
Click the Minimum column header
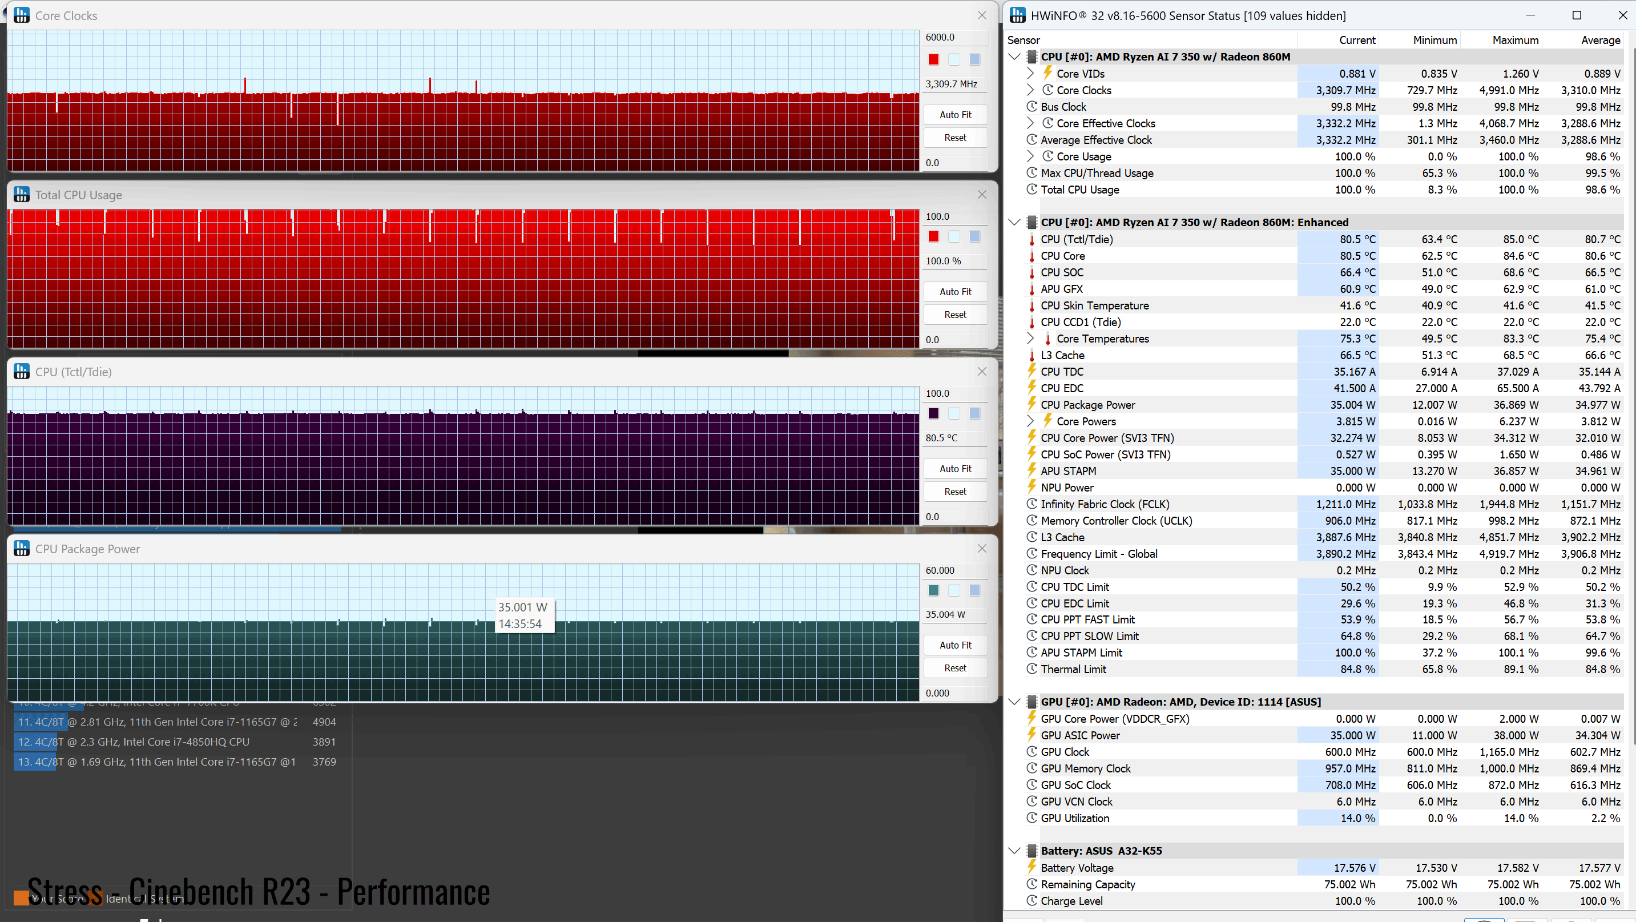tap(1420, 40)
